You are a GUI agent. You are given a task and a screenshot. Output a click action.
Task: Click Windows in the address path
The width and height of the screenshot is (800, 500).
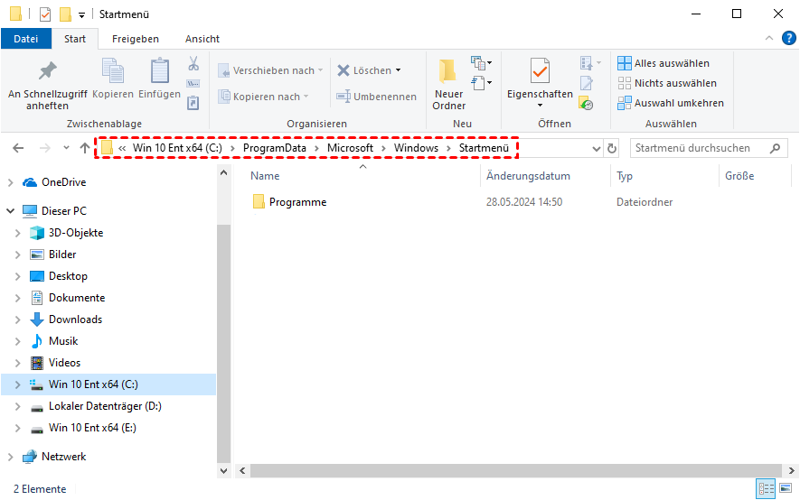coord(416,148)
